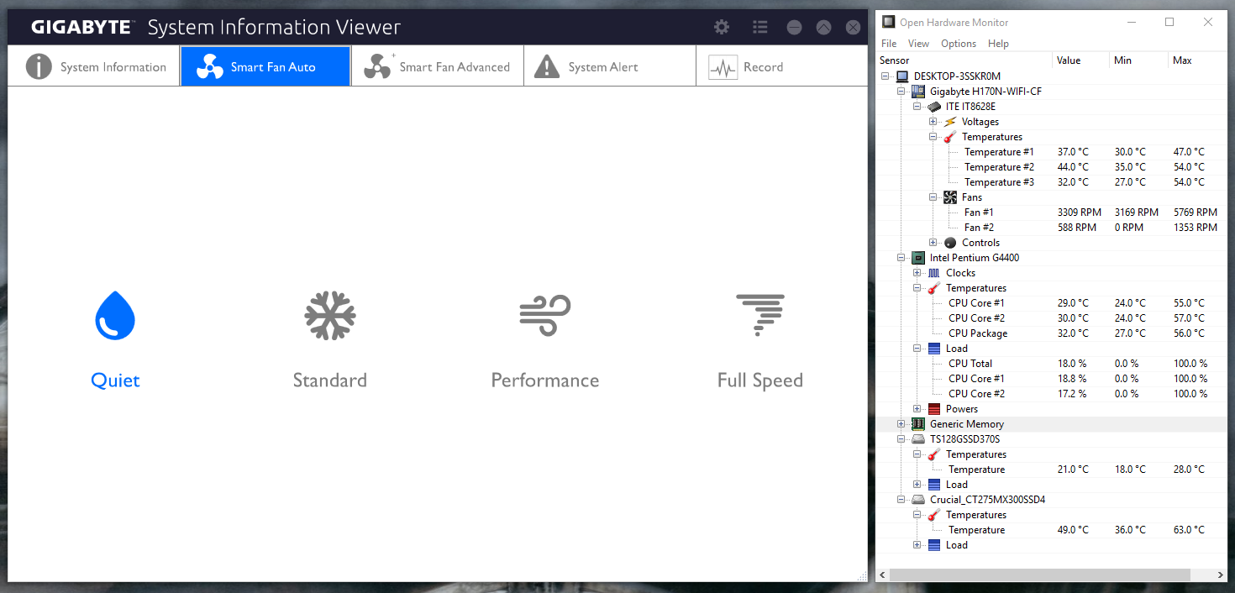Click the info icon on System Information tab
1235x593 pixels.
pos(39,66)
